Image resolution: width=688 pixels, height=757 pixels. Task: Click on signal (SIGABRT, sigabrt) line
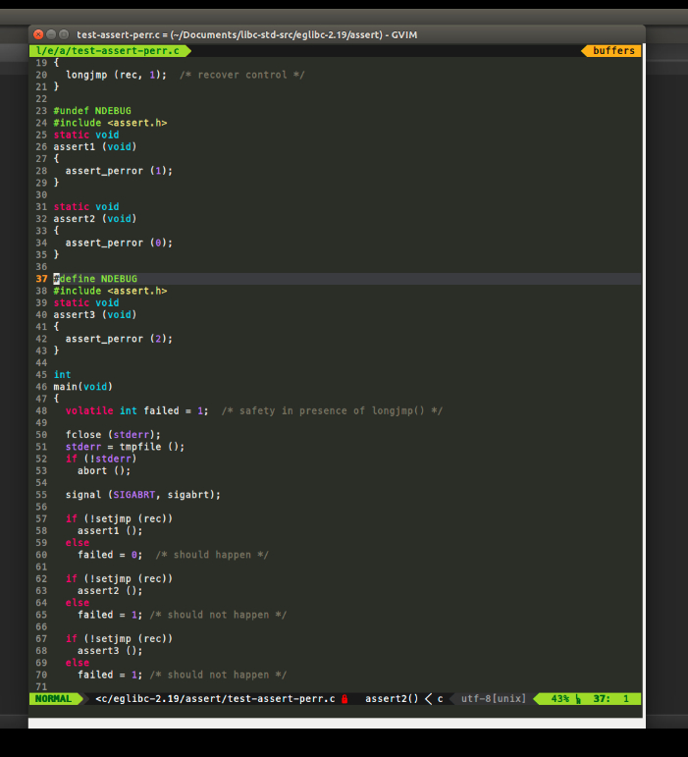(142, 495)
